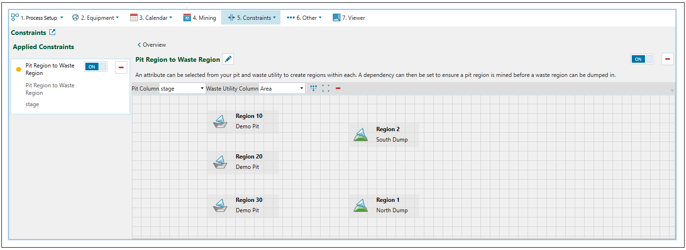686x250 pixels.
Task: Switch to the 7. Viewer tab
Action: click(x=349, y=18)
